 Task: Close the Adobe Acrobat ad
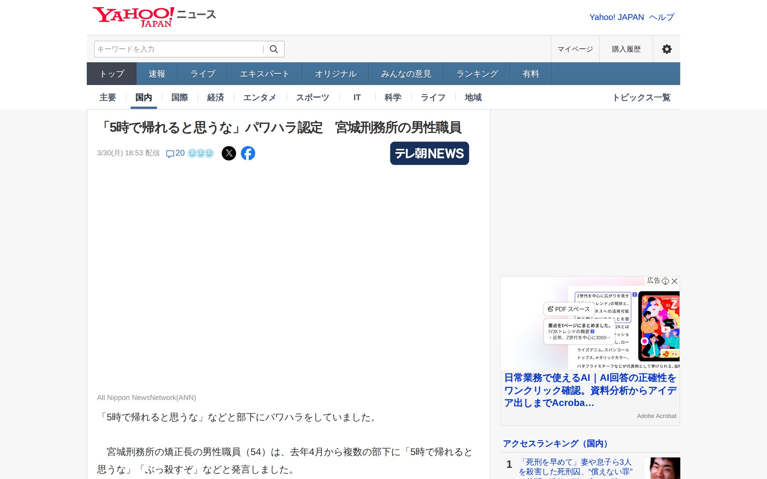(x=675, y=281)
